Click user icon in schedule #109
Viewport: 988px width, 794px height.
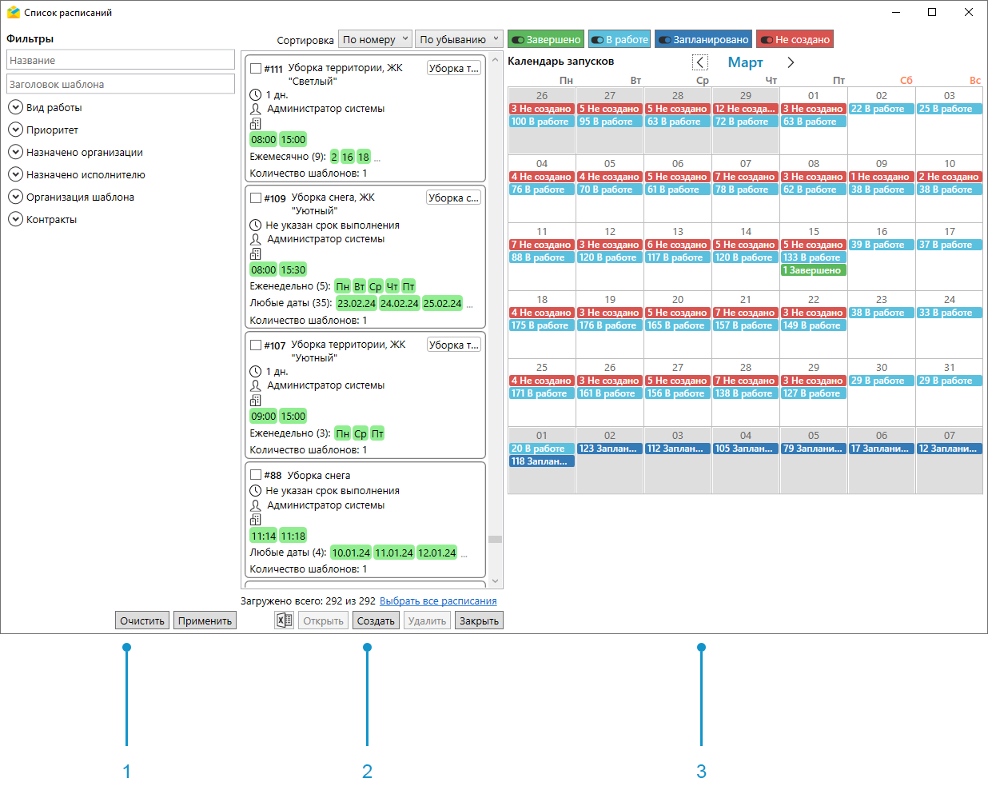(256, 239)
